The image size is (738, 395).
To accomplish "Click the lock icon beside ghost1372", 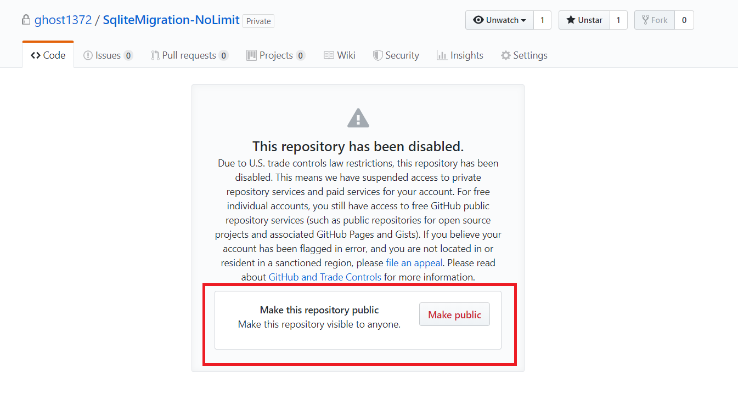I will (26, 20).
